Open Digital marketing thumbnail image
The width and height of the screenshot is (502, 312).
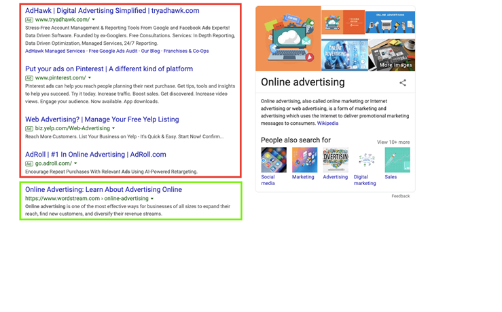[x=367, y=160]
